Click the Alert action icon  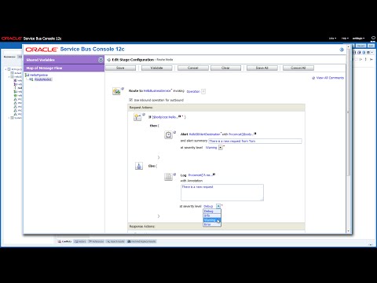pyautogui.click(x=168, y=135)
